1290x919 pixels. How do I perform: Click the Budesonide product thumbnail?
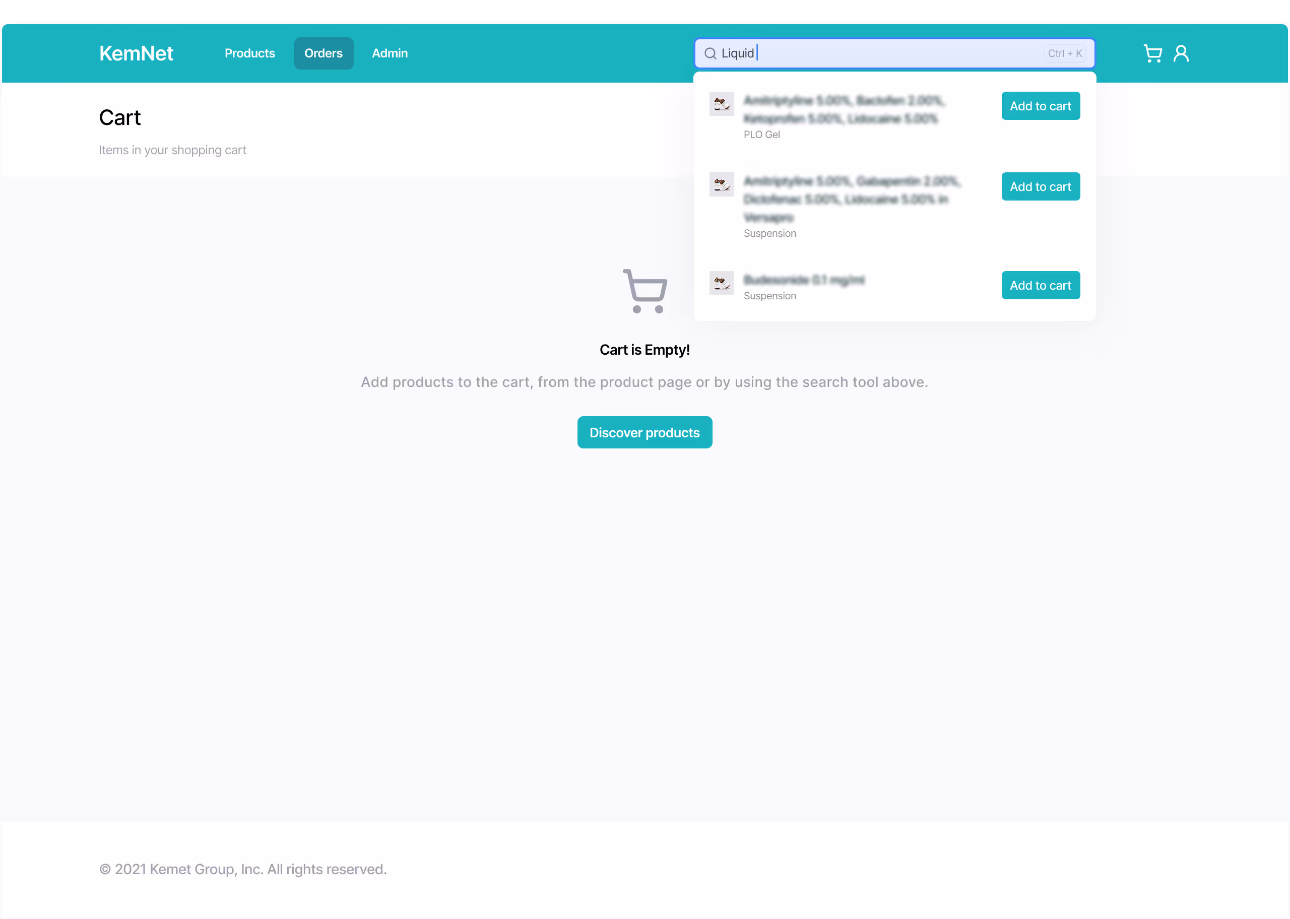(722, 283)
